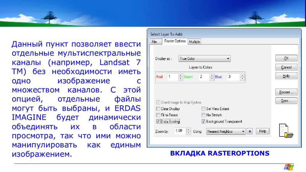The height and width of the screenshot is (172, 306).
Task: Click the Goto... button
Action: coord(286,101)
